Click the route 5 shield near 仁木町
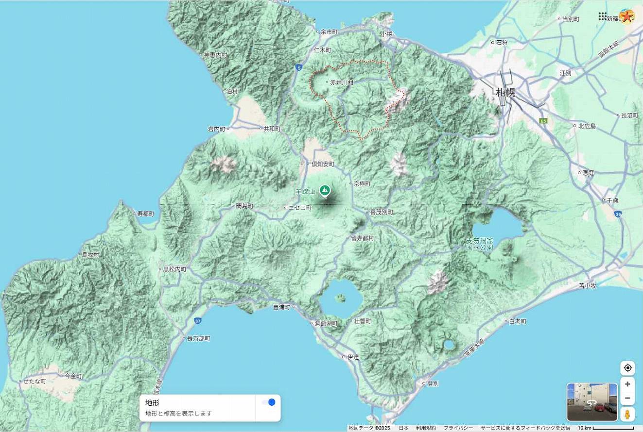Image resolution: width=643 pixels, height=432 pixels. [298, 67]
